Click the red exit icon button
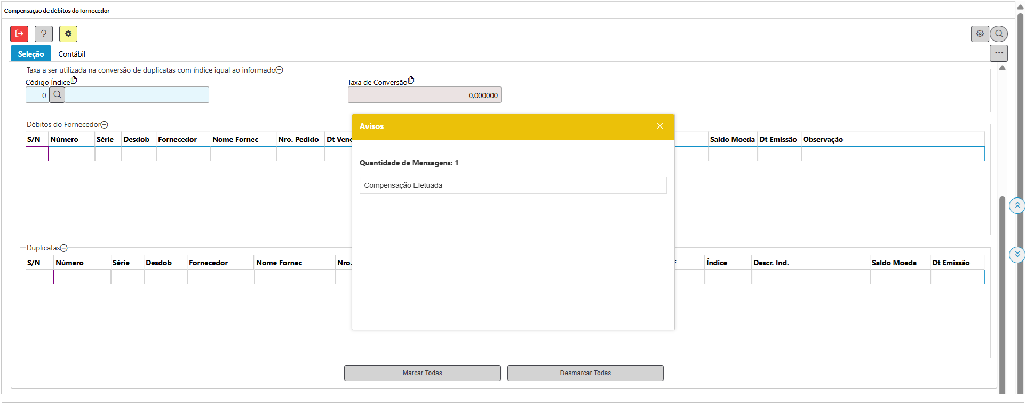 point(19,34)
